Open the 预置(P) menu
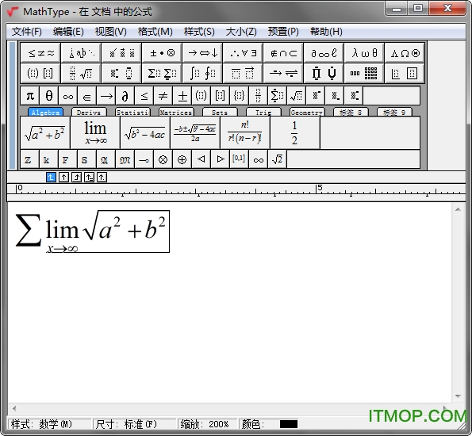The height and width of the screenshot is (436, 472). tap(283, 32)
